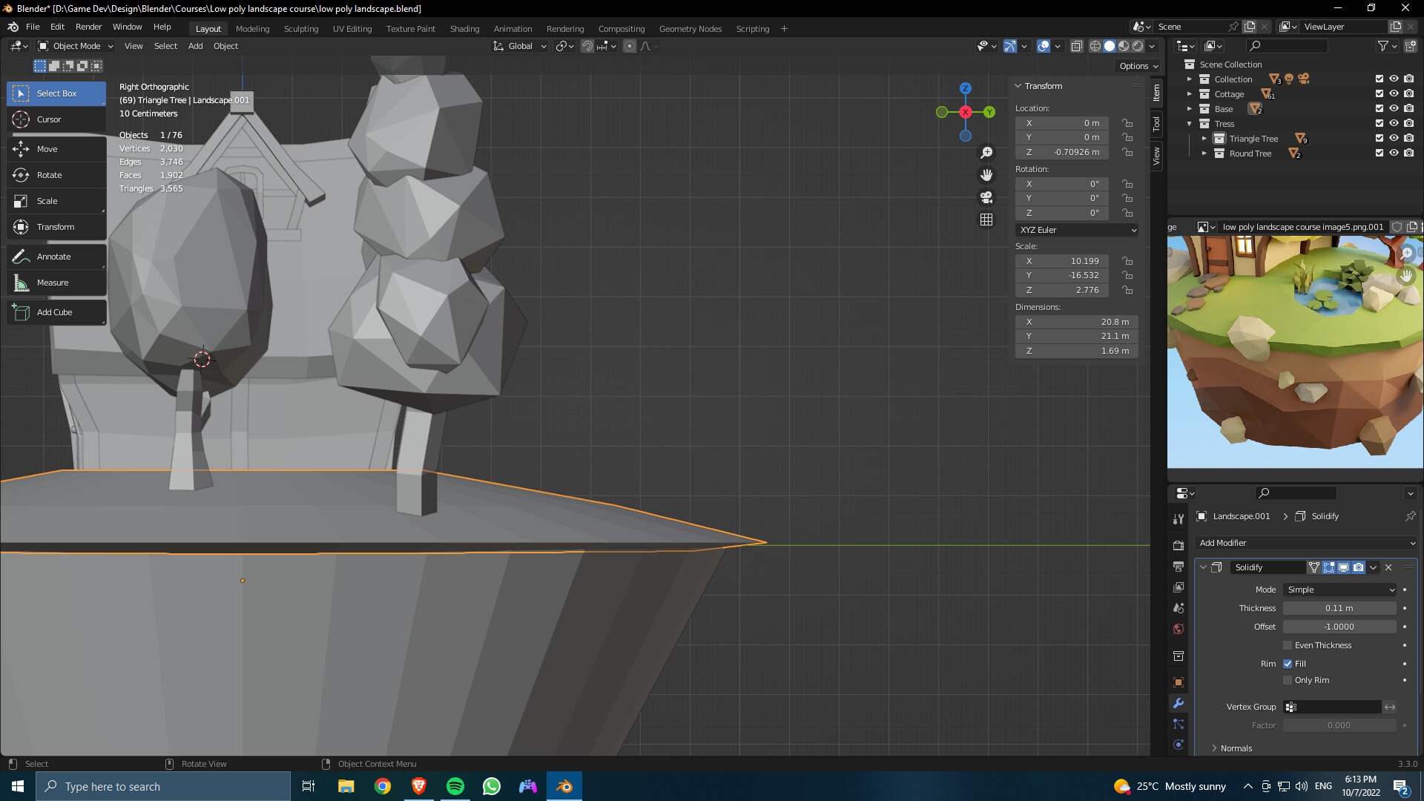
Task: Switch viewport to rendered shading mode
Action: (x=1137, y=45)
